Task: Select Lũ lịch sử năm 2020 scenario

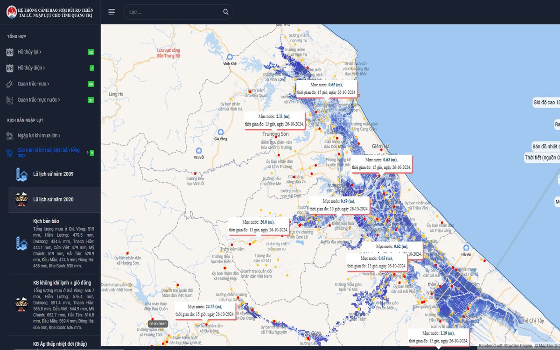Action: 53,200
